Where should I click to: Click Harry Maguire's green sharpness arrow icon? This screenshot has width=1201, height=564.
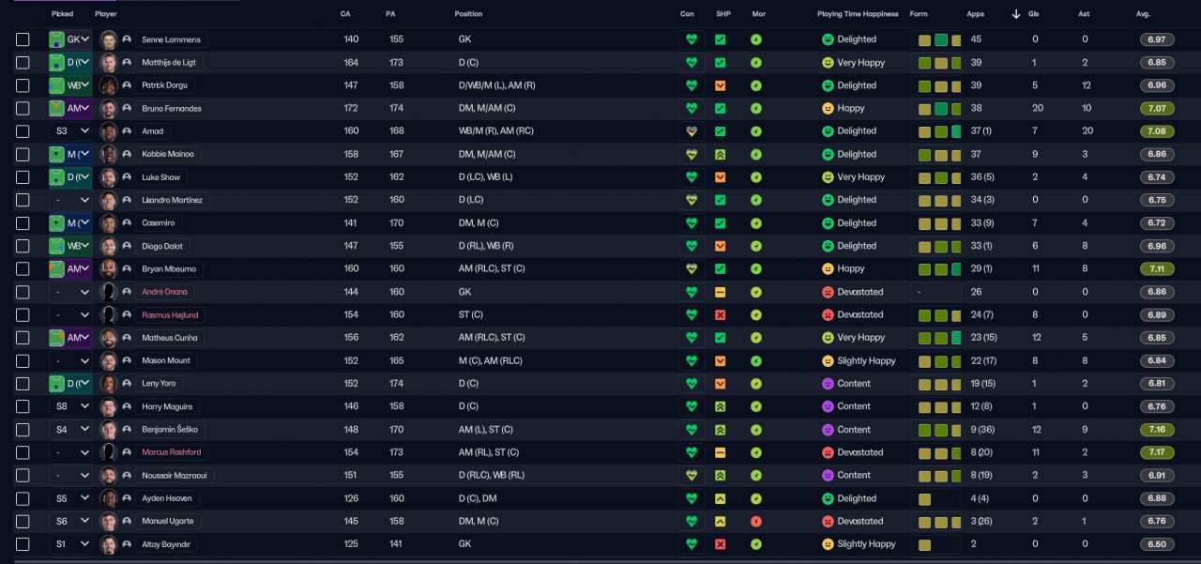(720, 406)
